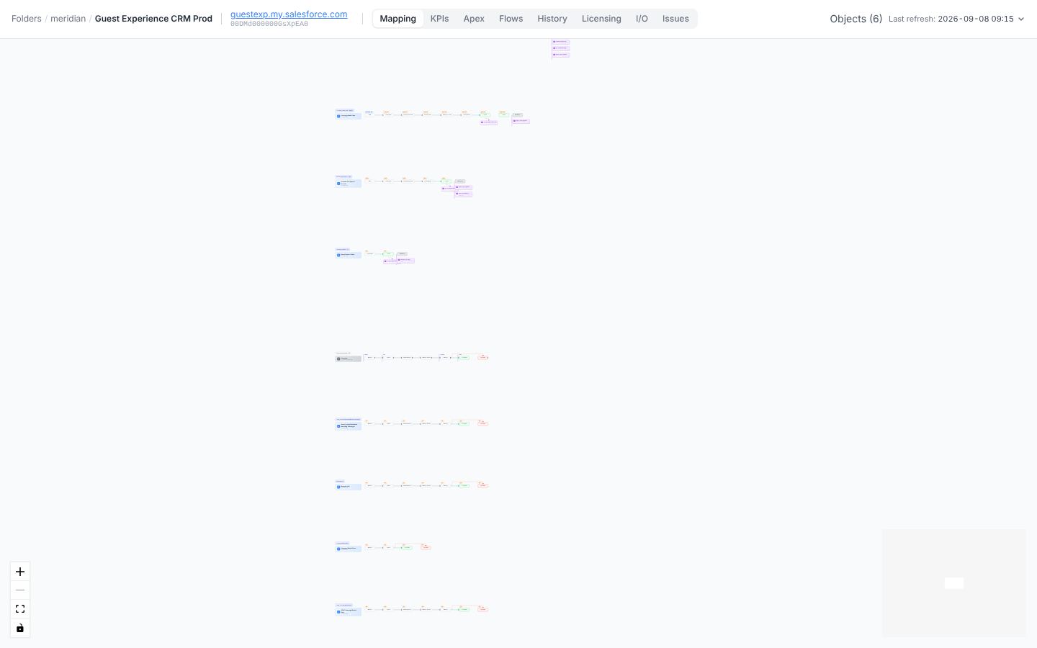Fit the mapping view to screen
The image size is (1037, 648).
click(x=20, y=609)
